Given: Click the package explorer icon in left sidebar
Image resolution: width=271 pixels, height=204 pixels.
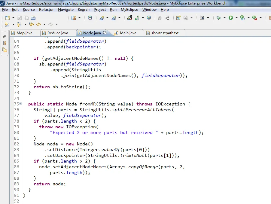Looking at the screenshot, I should coord(5,50).
